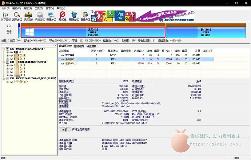Click the 删除分区 delete partition icon
This screenshot has width=251, height=160.
click(x=74, y=15)
